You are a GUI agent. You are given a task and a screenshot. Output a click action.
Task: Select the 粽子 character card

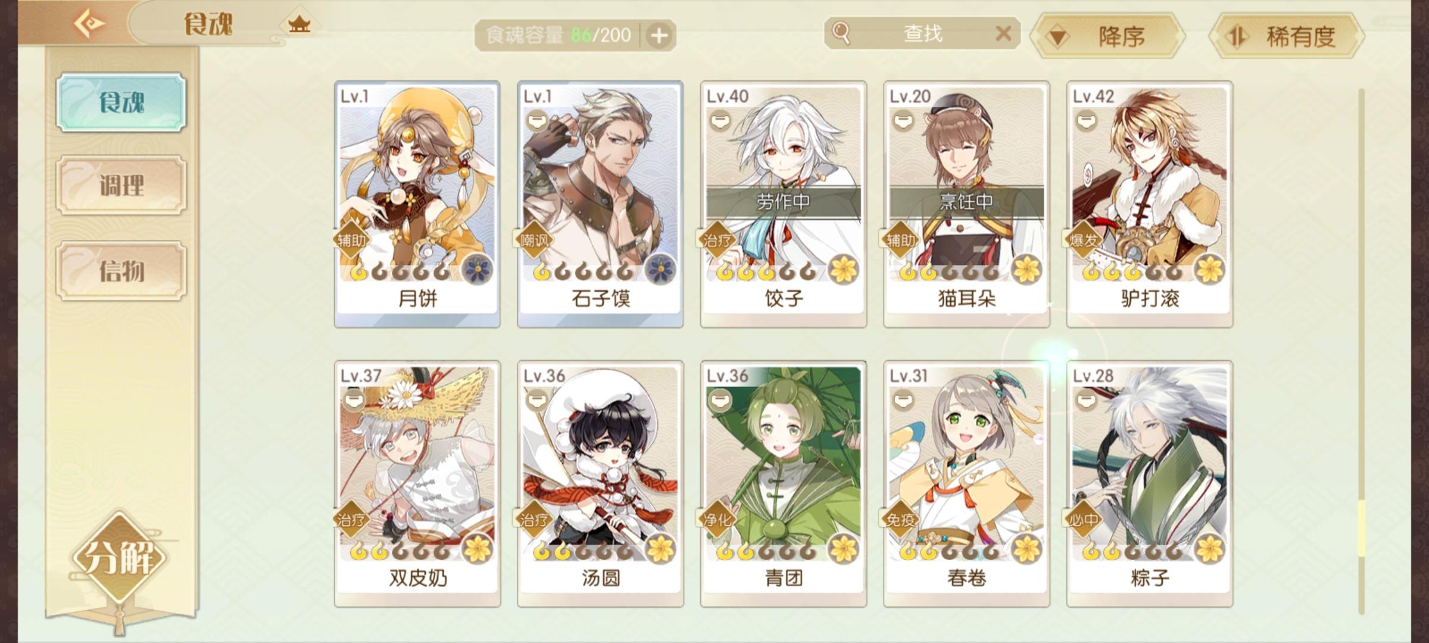(x=1150, y=484)
